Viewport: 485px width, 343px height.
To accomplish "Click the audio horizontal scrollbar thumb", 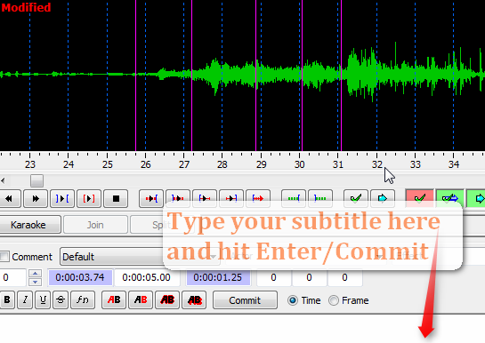I will click(x=36, y=181).
